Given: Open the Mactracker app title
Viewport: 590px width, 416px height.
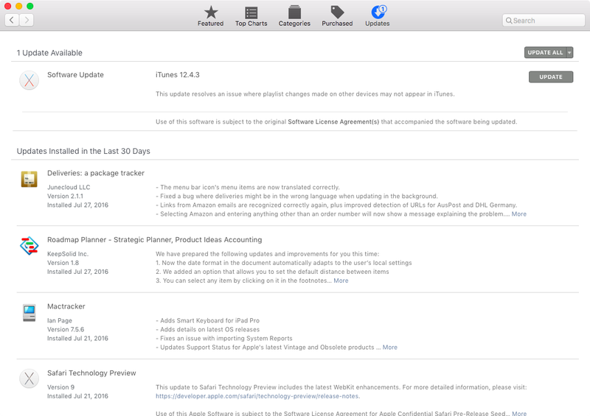Looking at the screenshot, I should 66,306.
